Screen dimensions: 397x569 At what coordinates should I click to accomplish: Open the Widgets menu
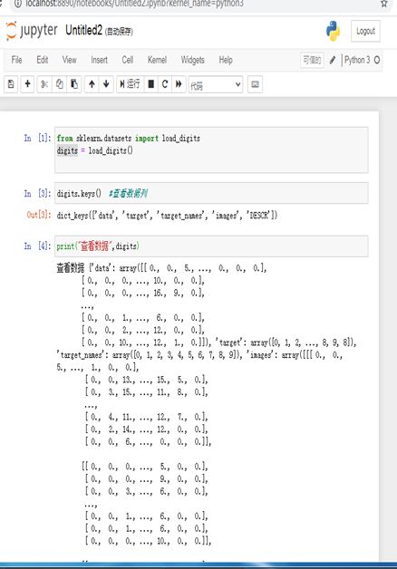point(193,60)
